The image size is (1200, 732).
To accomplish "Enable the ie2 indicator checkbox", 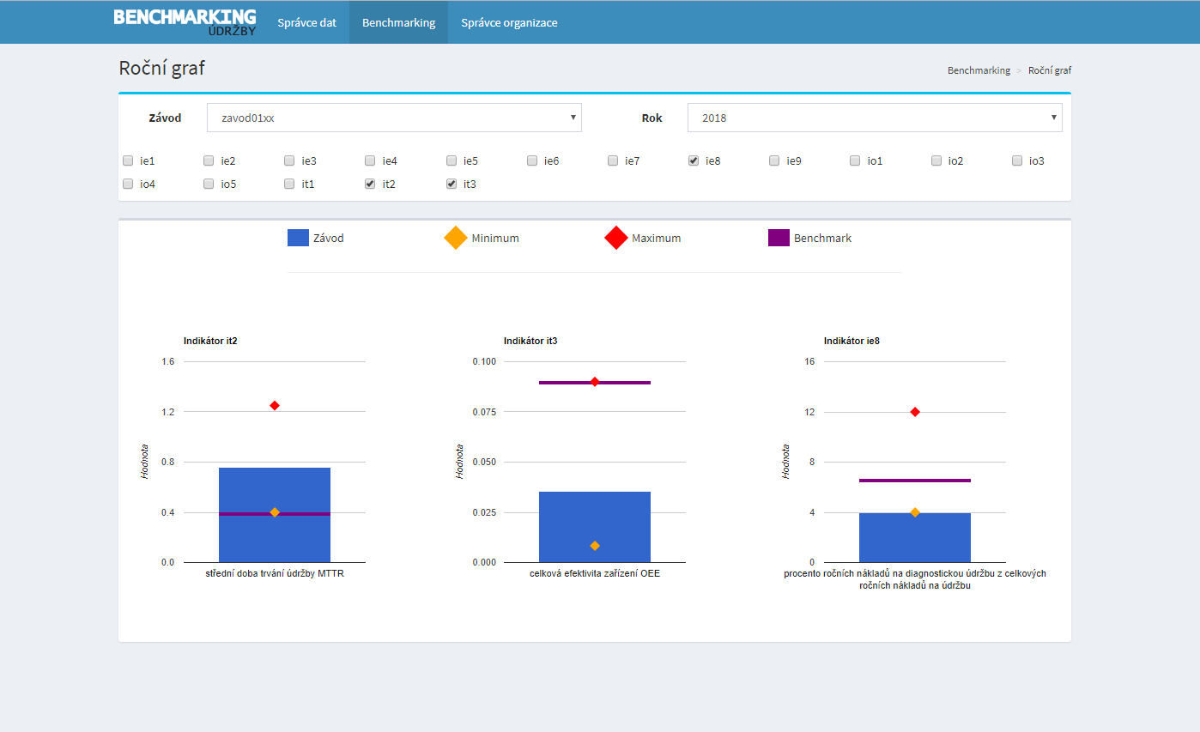I will point(209,160).
